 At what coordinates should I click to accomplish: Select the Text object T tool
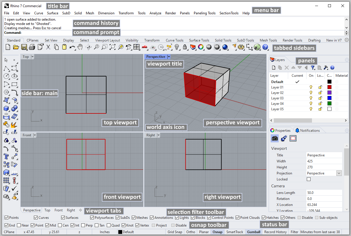click(6, 156)
